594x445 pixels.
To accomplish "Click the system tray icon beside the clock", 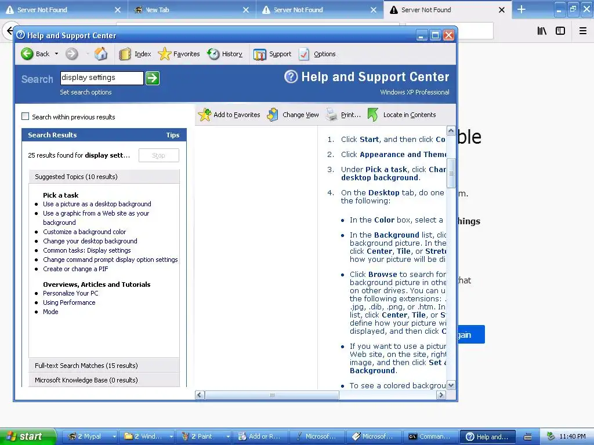I will coord(551,436).
